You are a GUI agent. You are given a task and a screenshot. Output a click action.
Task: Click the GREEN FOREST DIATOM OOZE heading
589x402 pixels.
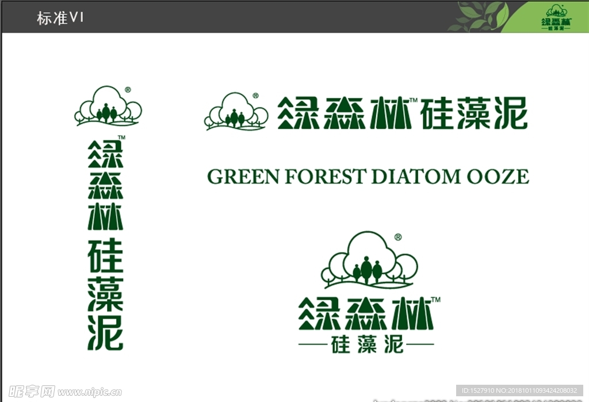[x=369, y=177]
